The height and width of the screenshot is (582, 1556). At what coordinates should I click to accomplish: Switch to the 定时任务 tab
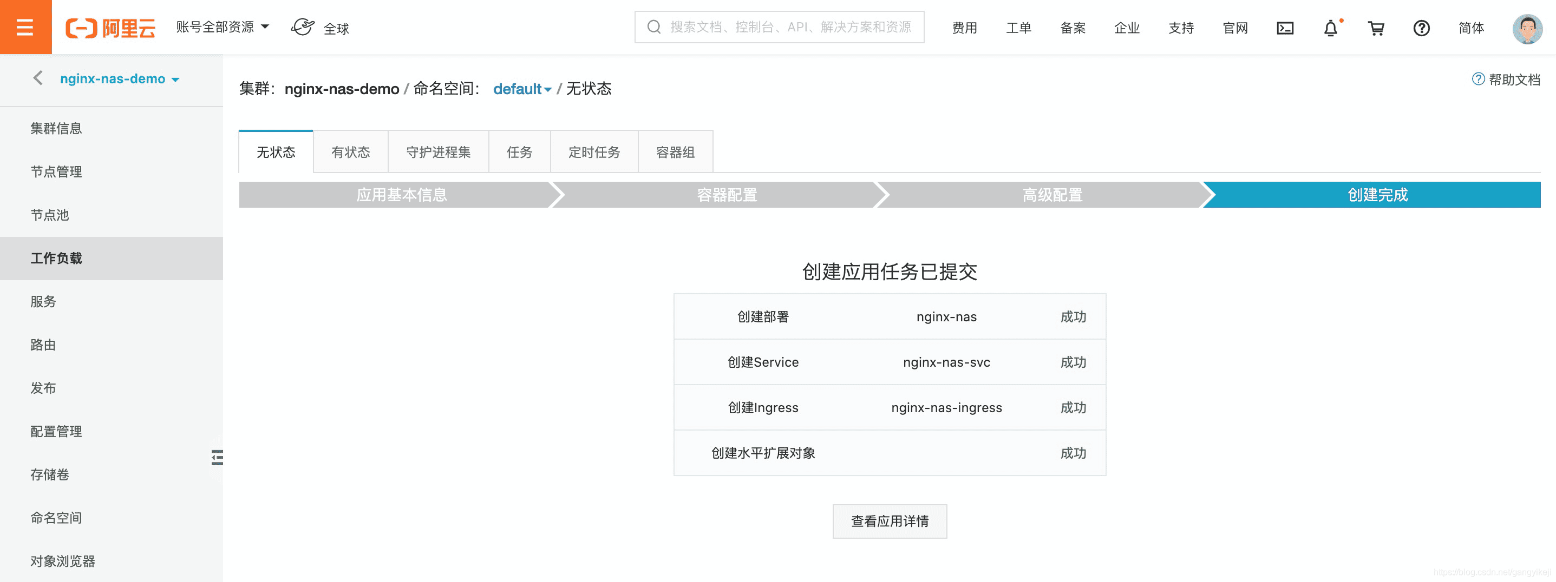[594, 152]
